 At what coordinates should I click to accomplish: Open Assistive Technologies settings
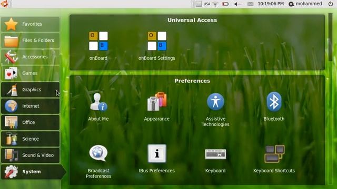[215, 109]
